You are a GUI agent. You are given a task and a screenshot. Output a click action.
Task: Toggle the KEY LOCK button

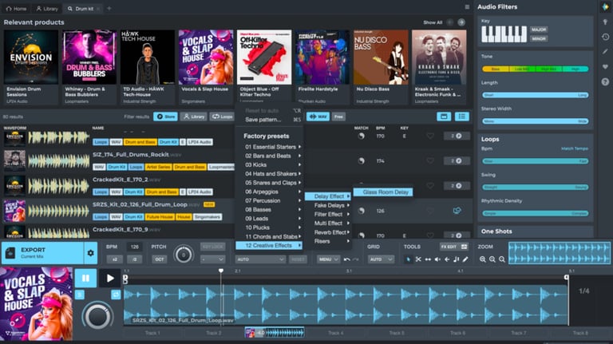pyautogui.click(x=212, y=247)
